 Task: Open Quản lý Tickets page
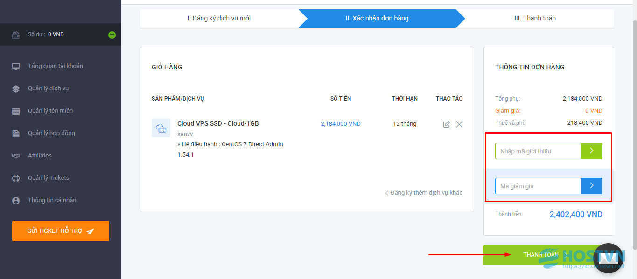click(49, 178)
